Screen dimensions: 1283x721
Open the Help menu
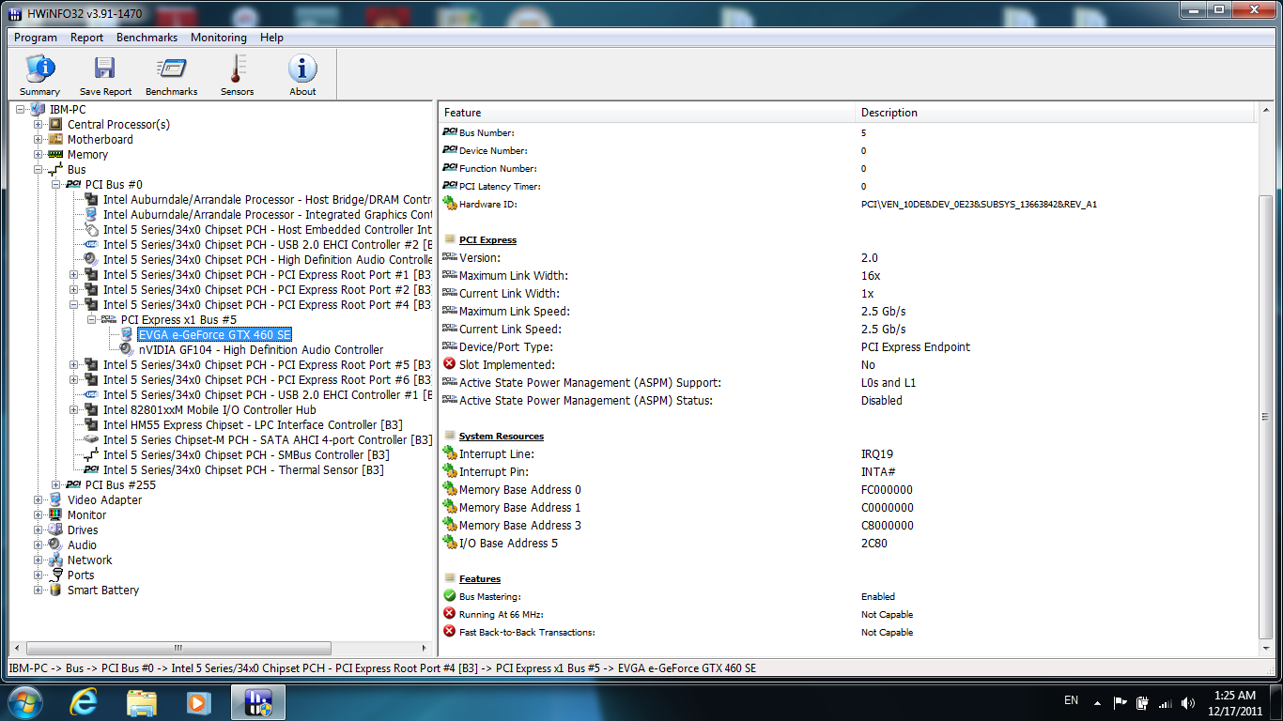click(271, 38)
